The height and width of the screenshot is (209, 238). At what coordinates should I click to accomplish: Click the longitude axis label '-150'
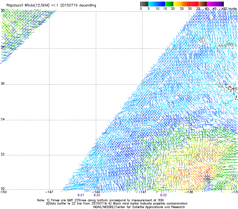point(3,192)
